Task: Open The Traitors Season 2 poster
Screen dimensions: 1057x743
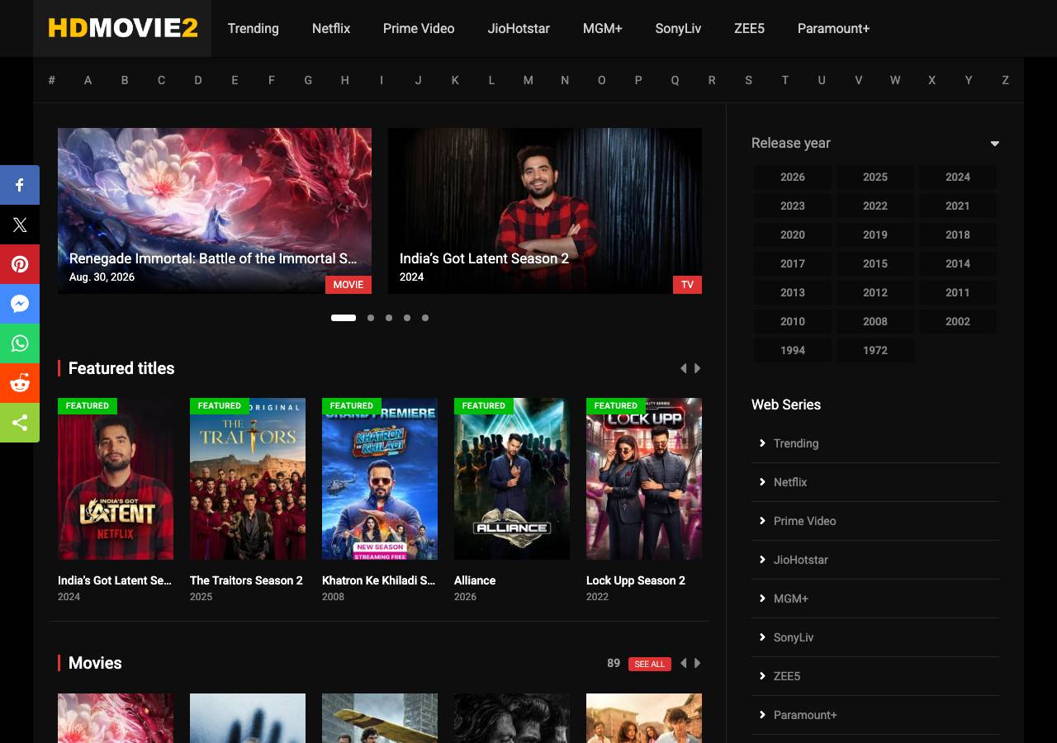Action: pyautogui.click(x=248, y=479)
